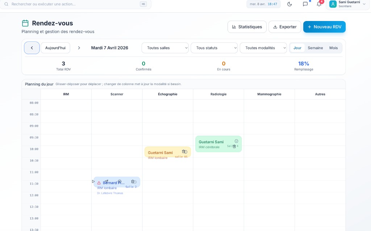The height and width of the screenshot is (231, 371).
Task: Open the orange Guetarni Sami IRM lombaire card
Action: coord(167,152)
